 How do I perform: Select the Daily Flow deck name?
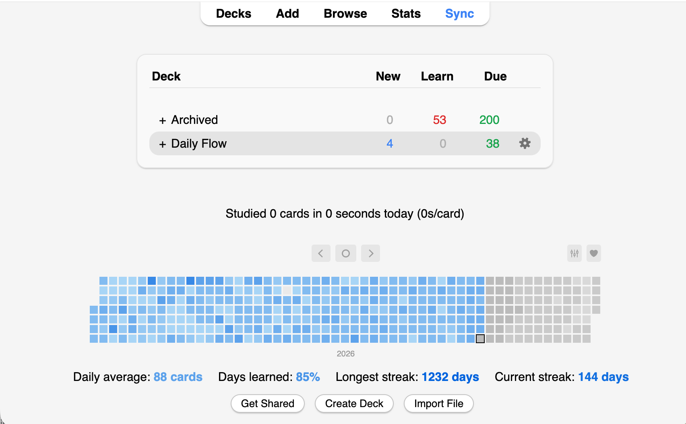(199, 144)
